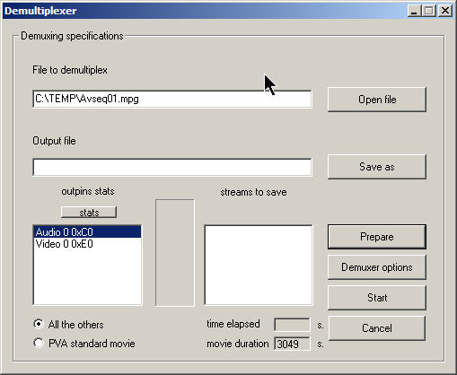
Task: Click the stats button under outpins
Action: tap(89, 213)
